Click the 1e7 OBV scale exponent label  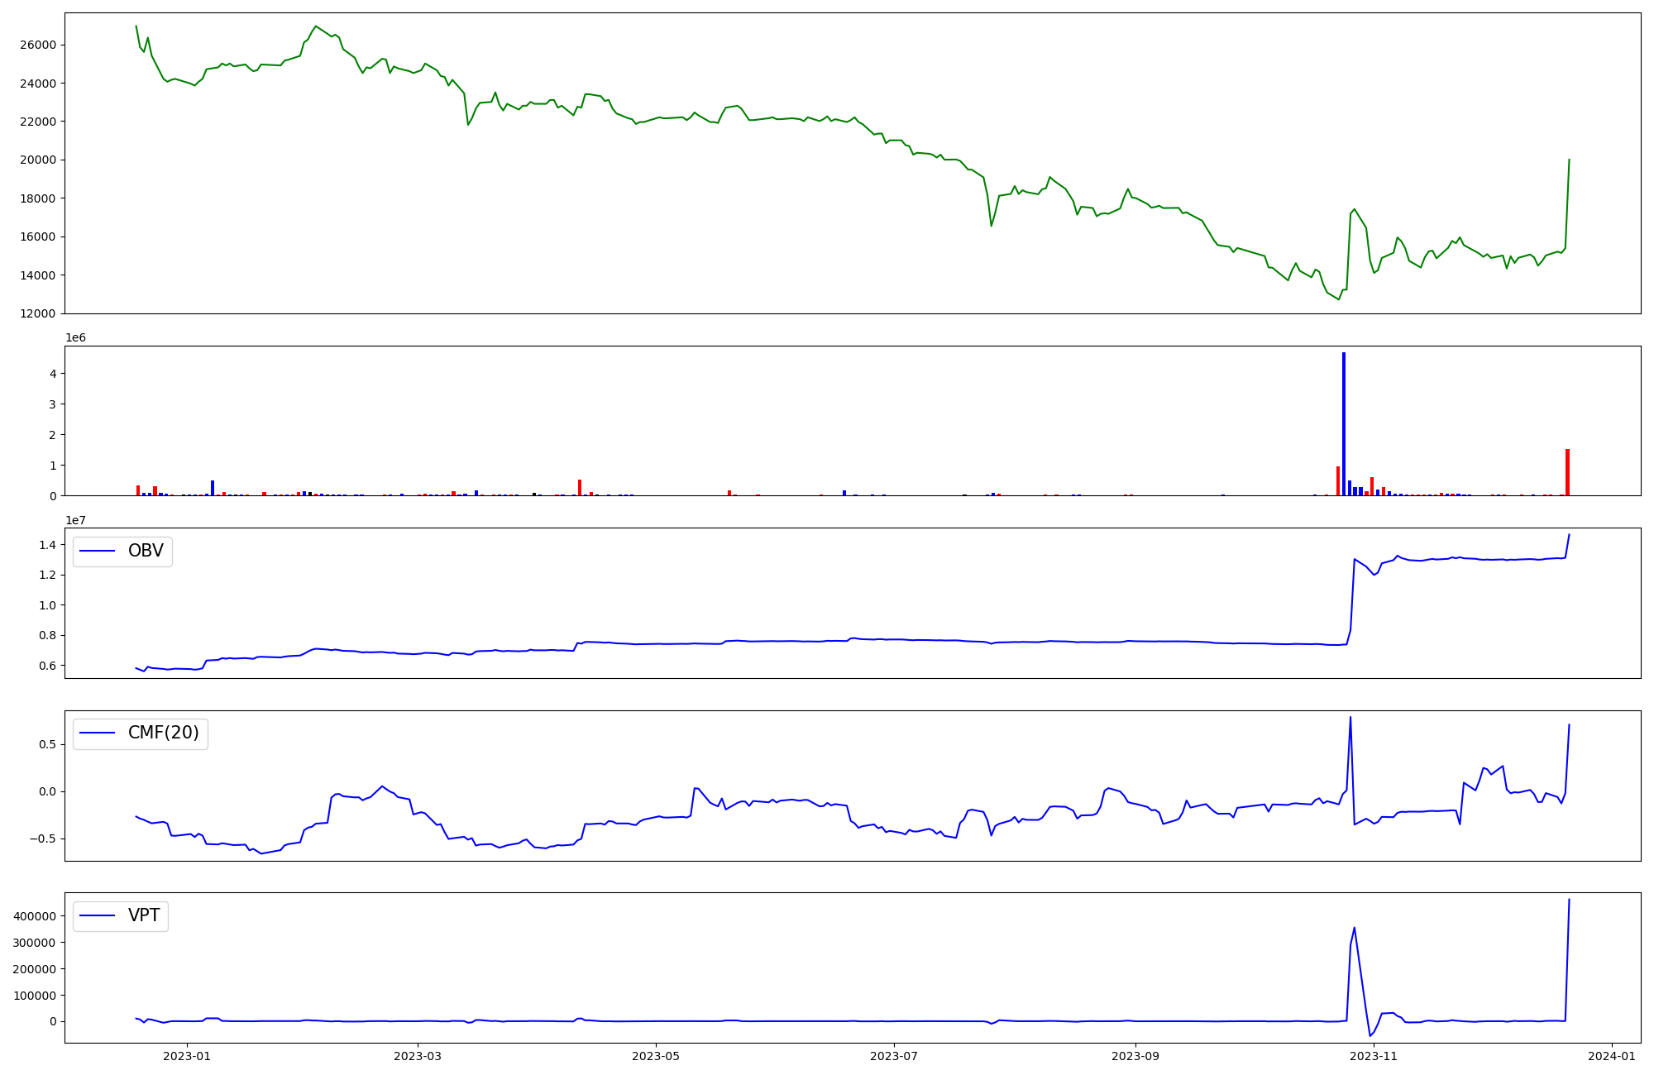click(75, 520)
